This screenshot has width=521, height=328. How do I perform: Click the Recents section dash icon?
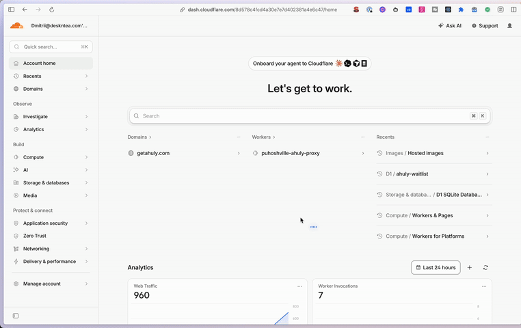click(487, 137)
